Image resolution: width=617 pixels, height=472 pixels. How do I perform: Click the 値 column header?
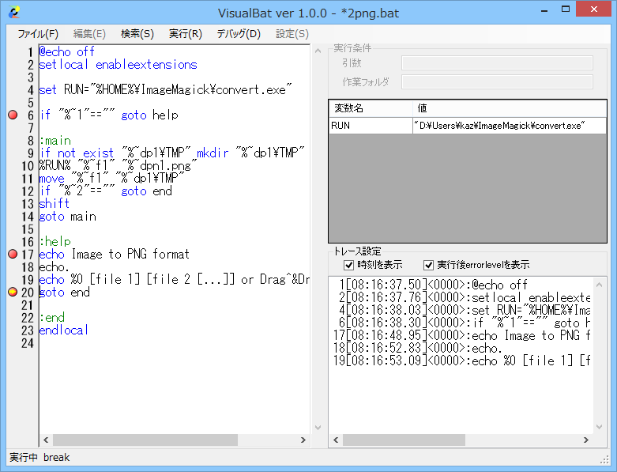510,108
